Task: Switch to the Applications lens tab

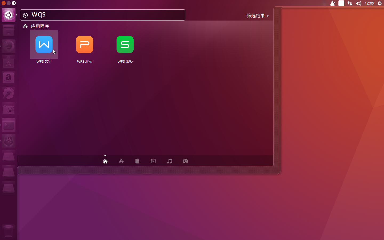Action: pyautogui.click(x=121, y=161)
